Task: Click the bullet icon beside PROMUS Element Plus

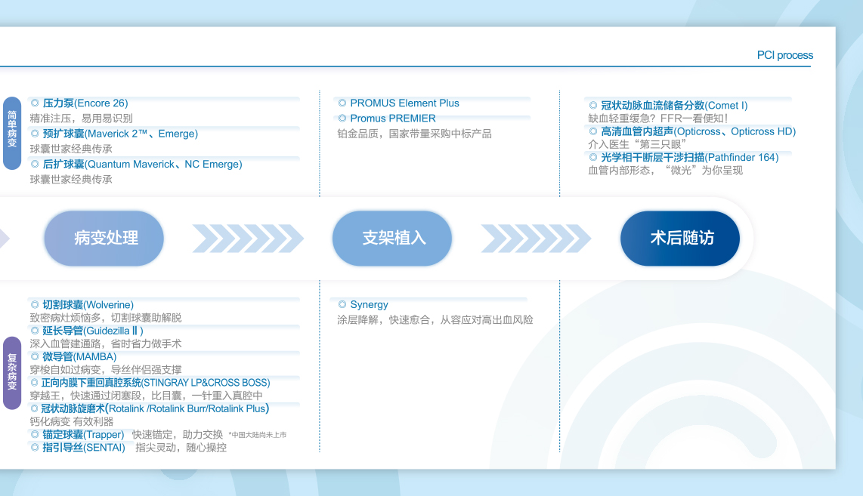Action: click(x=342, y=103)
